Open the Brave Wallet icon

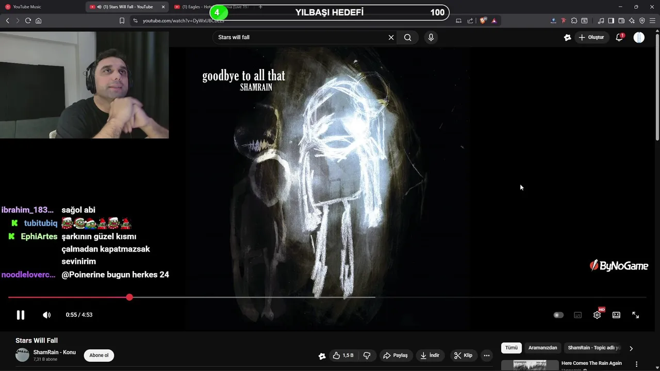click(621, 21)
